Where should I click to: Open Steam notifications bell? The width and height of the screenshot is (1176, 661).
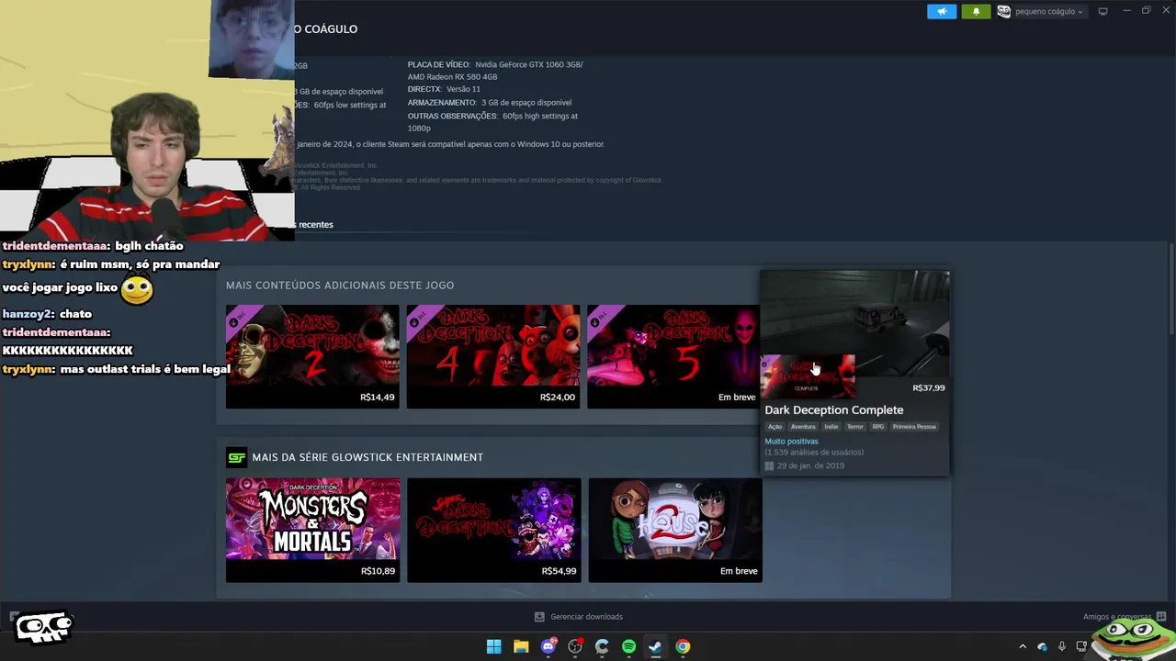pyautogui.click(x=976, y=11)
